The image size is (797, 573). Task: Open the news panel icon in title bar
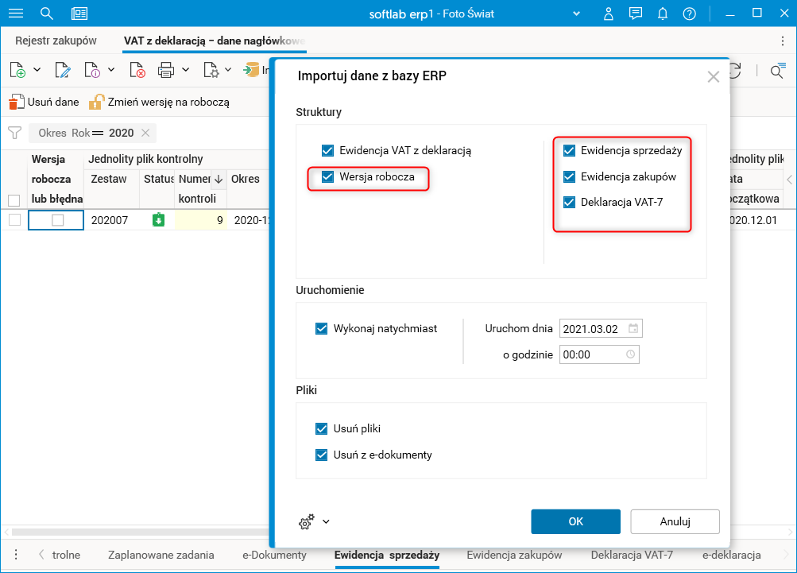pyautogui.click(x=79, y=14)
